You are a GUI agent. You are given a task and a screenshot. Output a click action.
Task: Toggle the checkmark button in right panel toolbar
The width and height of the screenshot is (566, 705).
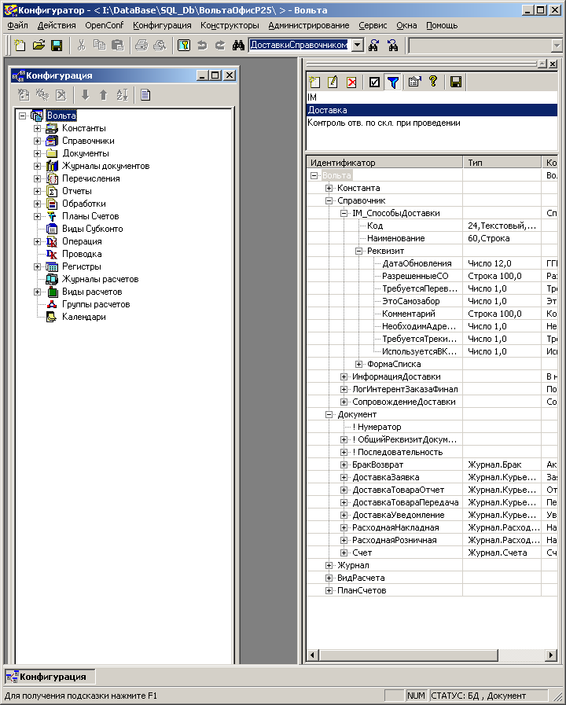(374, 82)
